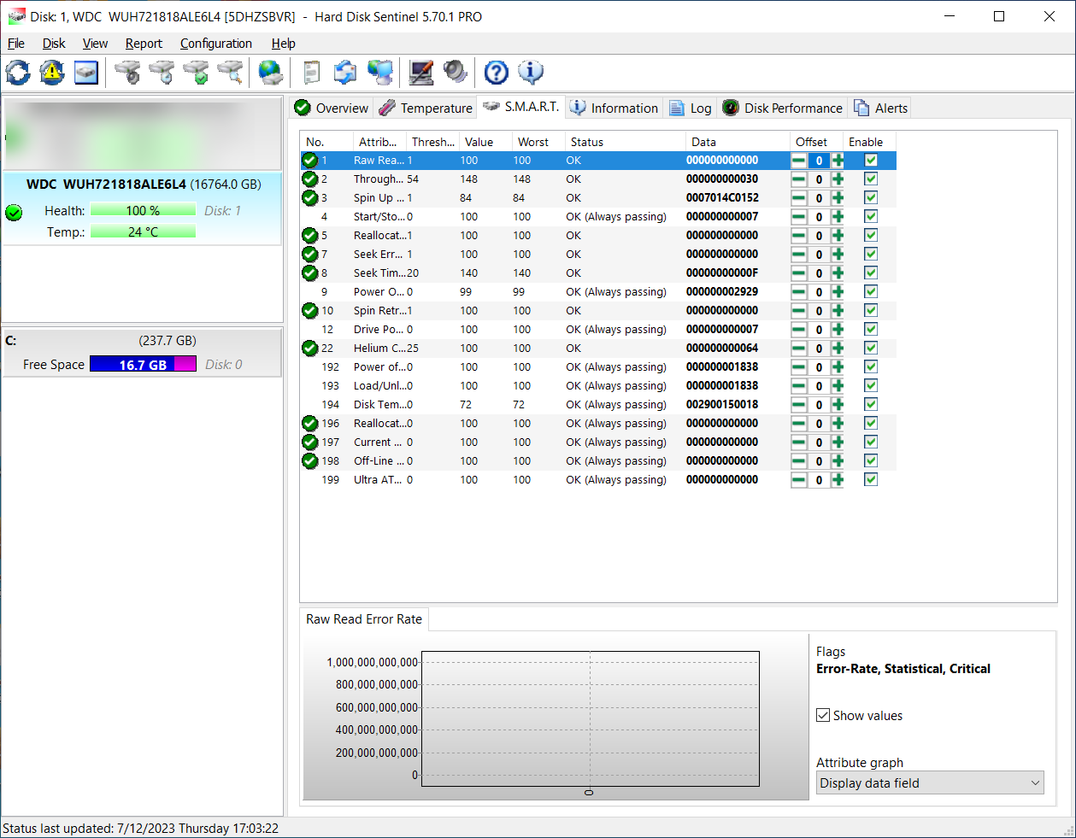Click the Refresh toolbar icon

click(x=18, y=73)
